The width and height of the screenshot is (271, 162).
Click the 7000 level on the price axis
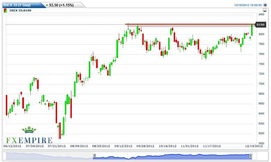(261, 84)
